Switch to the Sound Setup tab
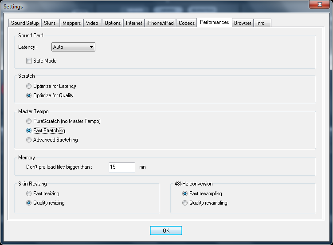Image resolution: width=333 pixels, height=245 pixels. pyautogui.click(x=25, y=23)
